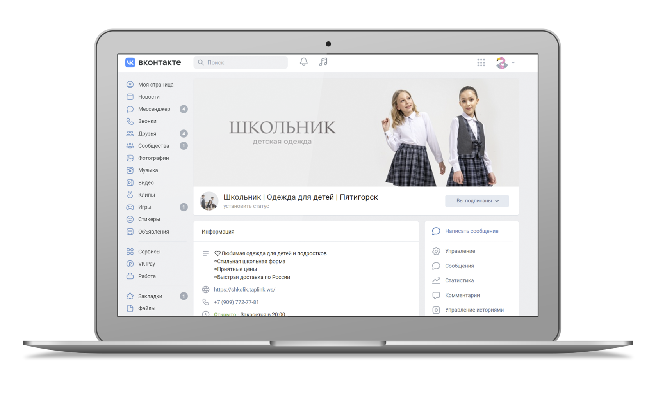656x395 pixels.
Task: Click the Сервисы sidebar icon
Action: click(130, 252)
